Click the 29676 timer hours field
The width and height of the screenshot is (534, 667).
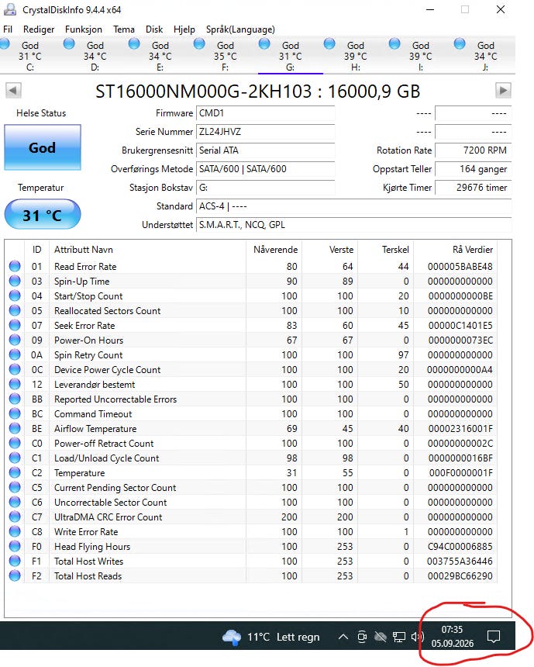click(x=474, y=188)
